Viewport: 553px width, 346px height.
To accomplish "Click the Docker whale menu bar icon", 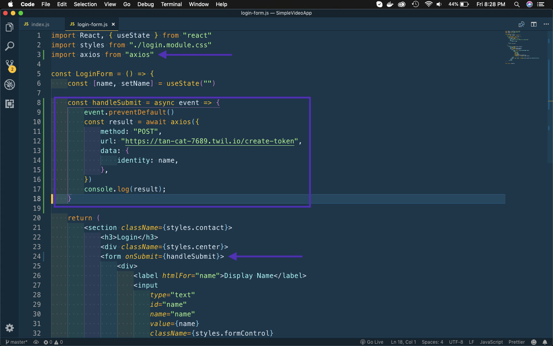I will pyautogui.click(x=390, y=4).
